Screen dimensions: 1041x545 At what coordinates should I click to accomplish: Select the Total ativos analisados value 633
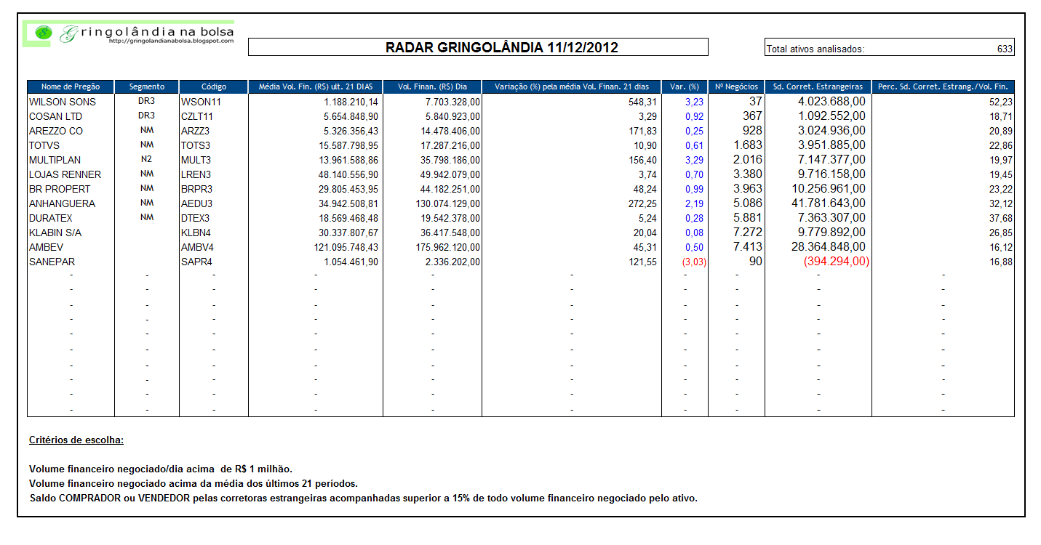pyautogui.click(x=1005, y=49)
